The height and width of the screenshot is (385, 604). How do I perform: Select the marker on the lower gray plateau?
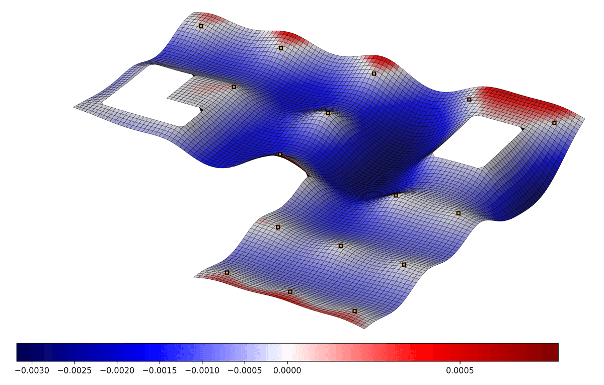tap(340, 245)
